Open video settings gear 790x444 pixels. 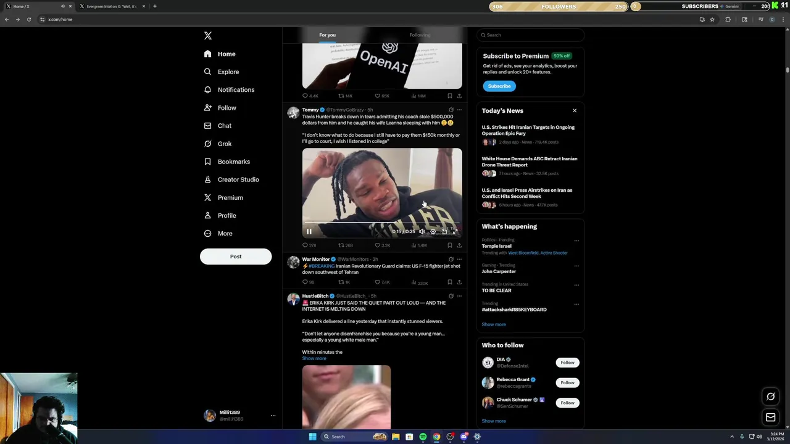coord(433,232)
